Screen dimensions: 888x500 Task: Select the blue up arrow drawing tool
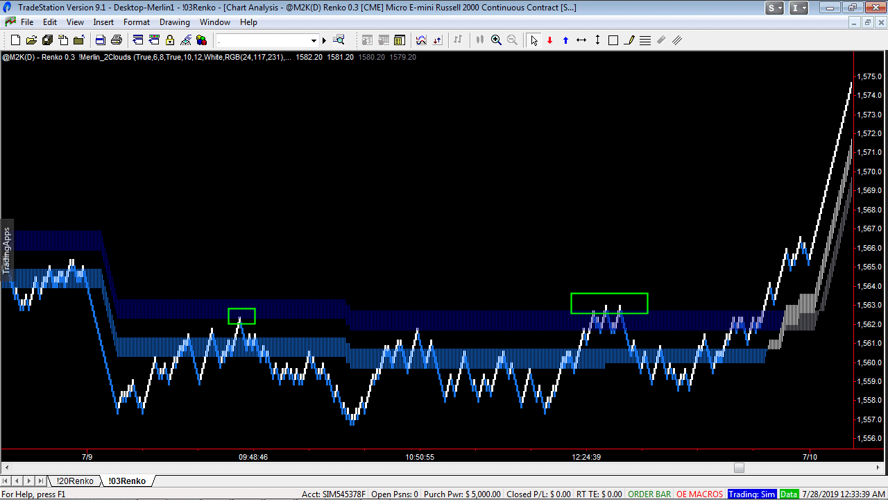(565, 40)
